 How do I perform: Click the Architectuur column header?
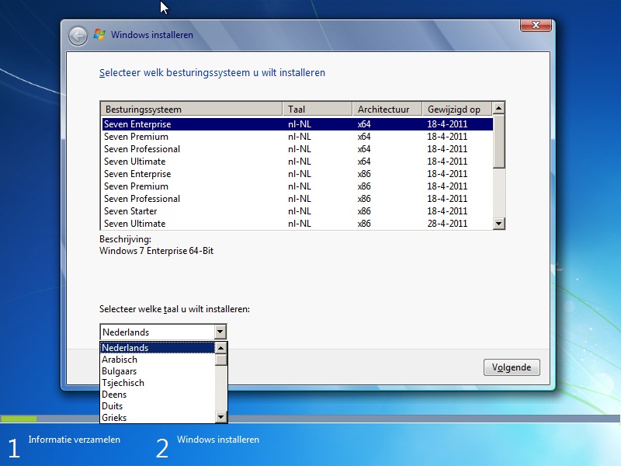tap(387, 109)
